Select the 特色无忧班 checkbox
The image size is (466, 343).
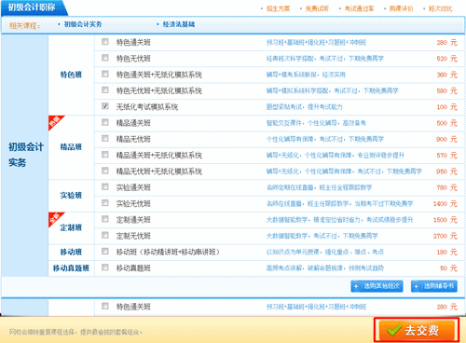coord(105,58)
